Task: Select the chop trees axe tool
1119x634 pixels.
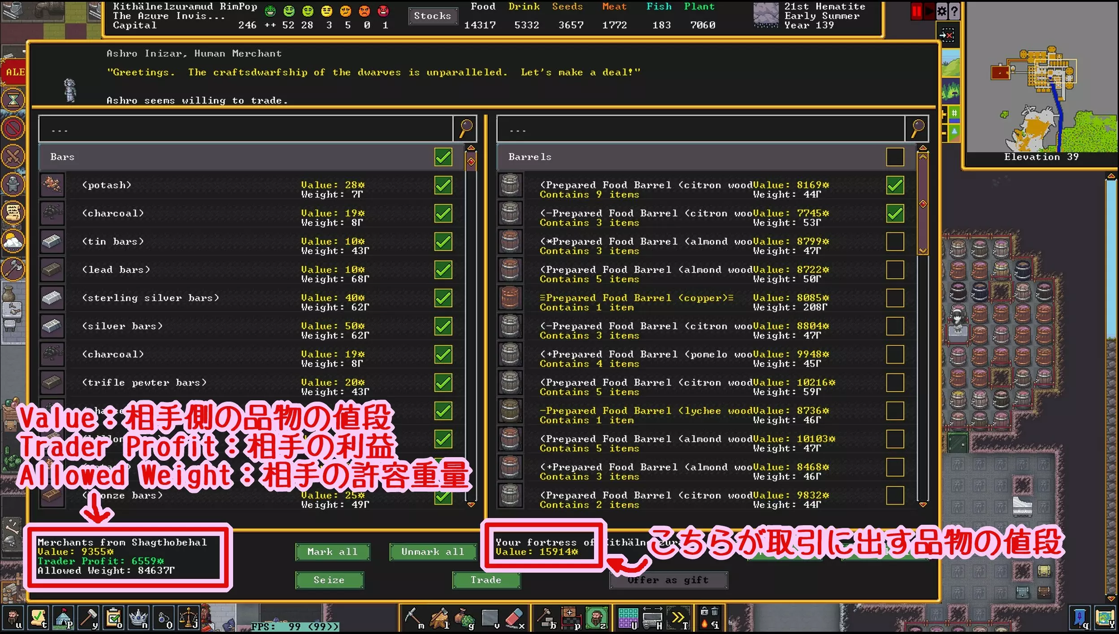Action: coord(439,618)
